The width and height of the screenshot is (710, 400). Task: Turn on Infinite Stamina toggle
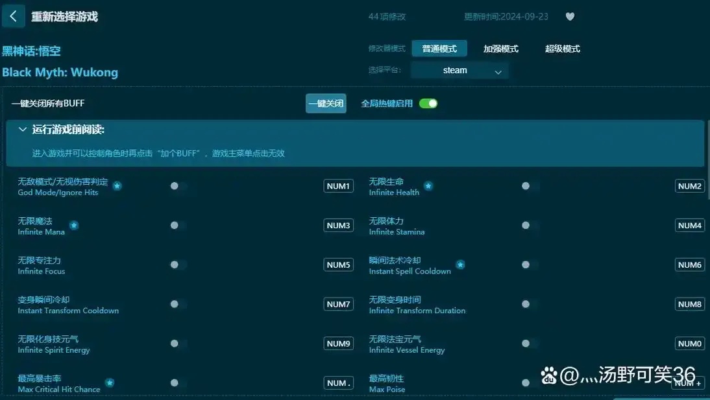530,226
